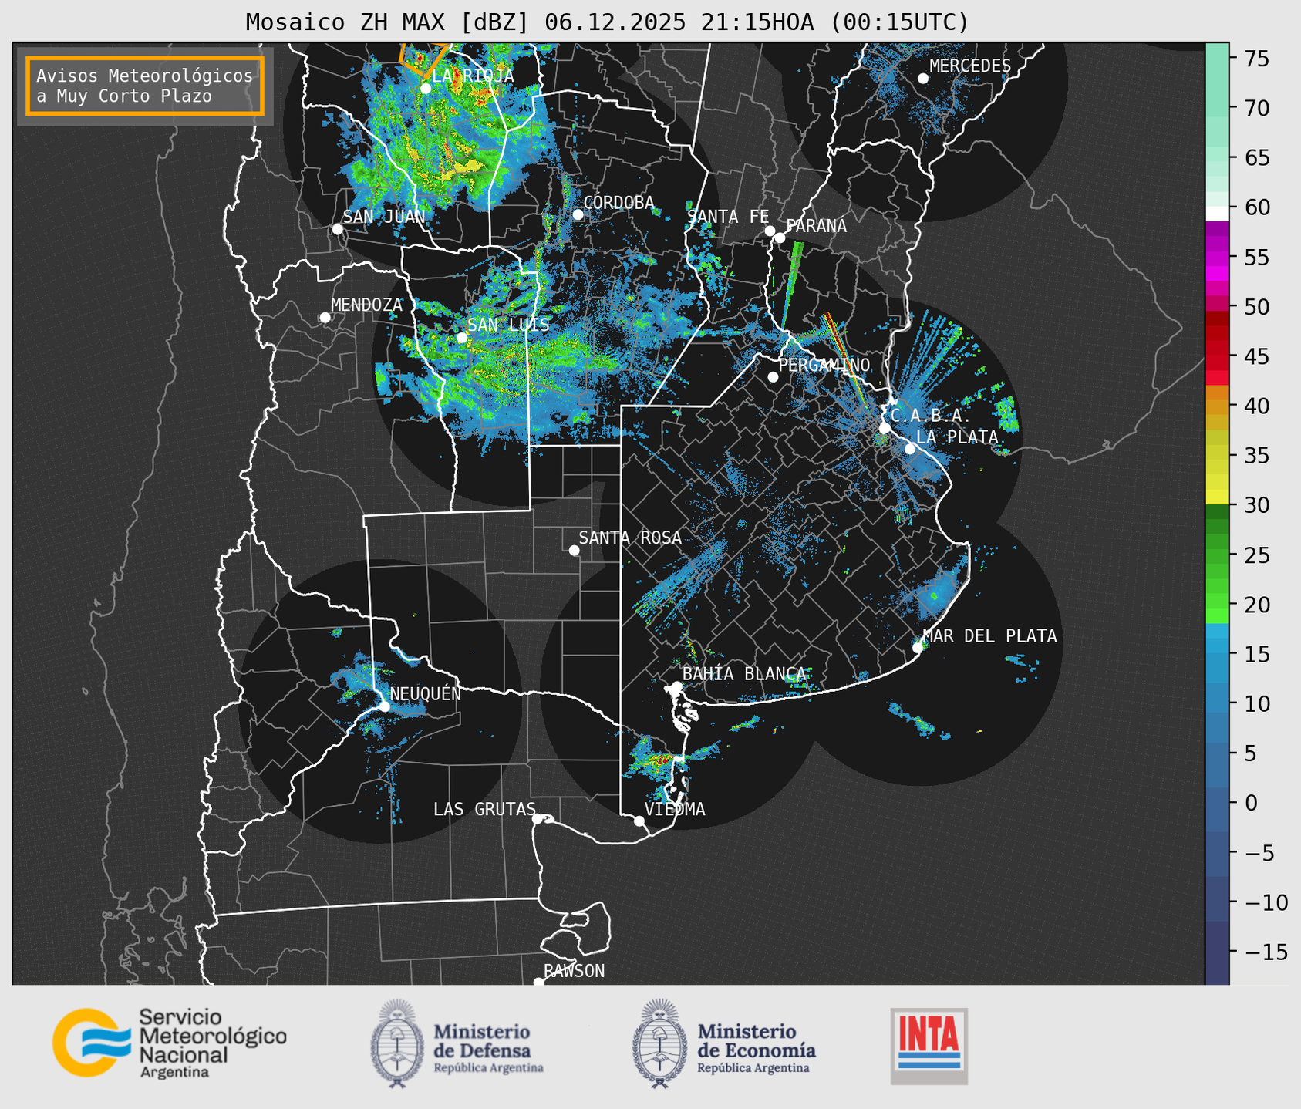This screenshot has width=1301, height=1109.
Task: Click the Ministerio de Economía emblem
Action: pyautogui.click(x=660, y=1043)
